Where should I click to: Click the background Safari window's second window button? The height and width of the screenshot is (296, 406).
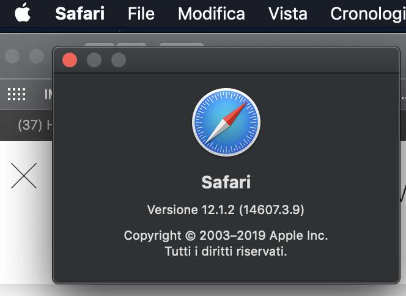(x=37, y=57)
